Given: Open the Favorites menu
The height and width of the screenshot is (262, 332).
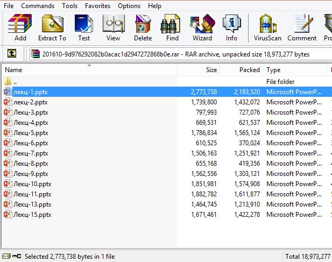Looking at the screenshot, I should [97, 6].
